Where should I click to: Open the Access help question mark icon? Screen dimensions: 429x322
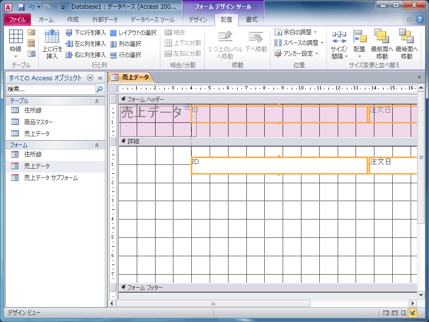tap(420, 19)
